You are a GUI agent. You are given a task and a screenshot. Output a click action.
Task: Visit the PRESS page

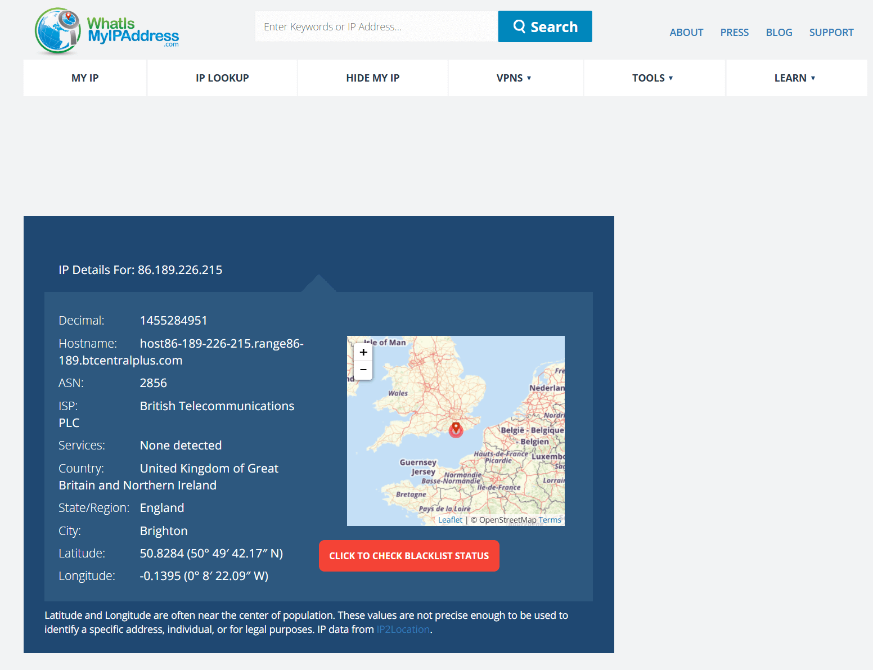coord(734,33)
